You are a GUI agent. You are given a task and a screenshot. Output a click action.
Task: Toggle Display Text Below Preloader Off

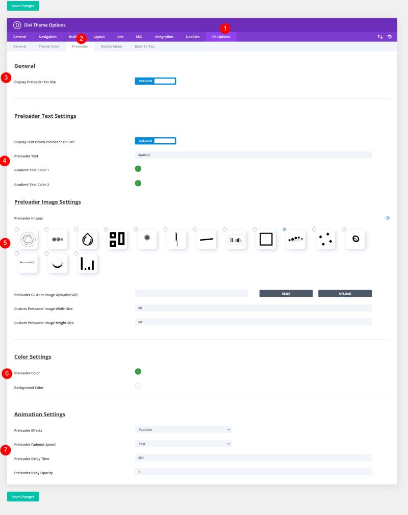[x=155, y=142]
